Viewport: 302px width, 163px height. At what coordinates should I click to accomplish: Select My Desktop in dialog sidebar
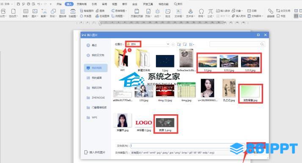pos(96,78)
